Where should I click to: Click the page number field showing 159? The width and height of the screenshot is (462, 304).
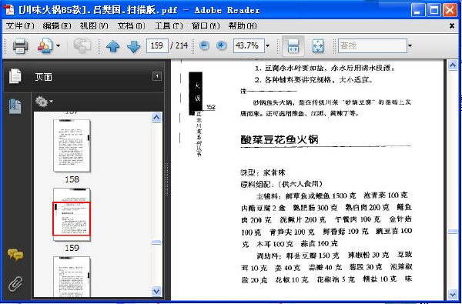tap(157, 45)
